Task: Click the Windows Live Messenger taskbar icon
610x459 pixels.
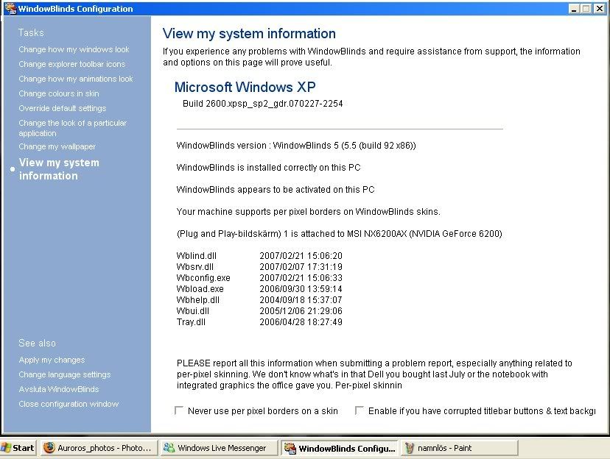Action: [x=169, y=448]
